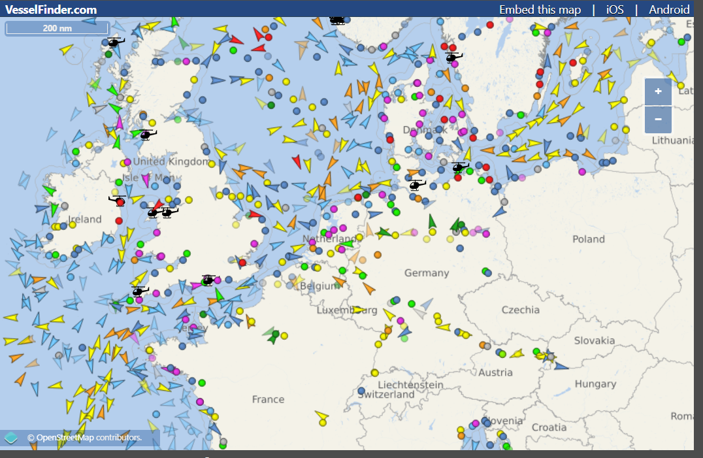Select the helicopter off Sweden's west coast
This screenshot has width=703, height=458.
(x=453, y=57)
